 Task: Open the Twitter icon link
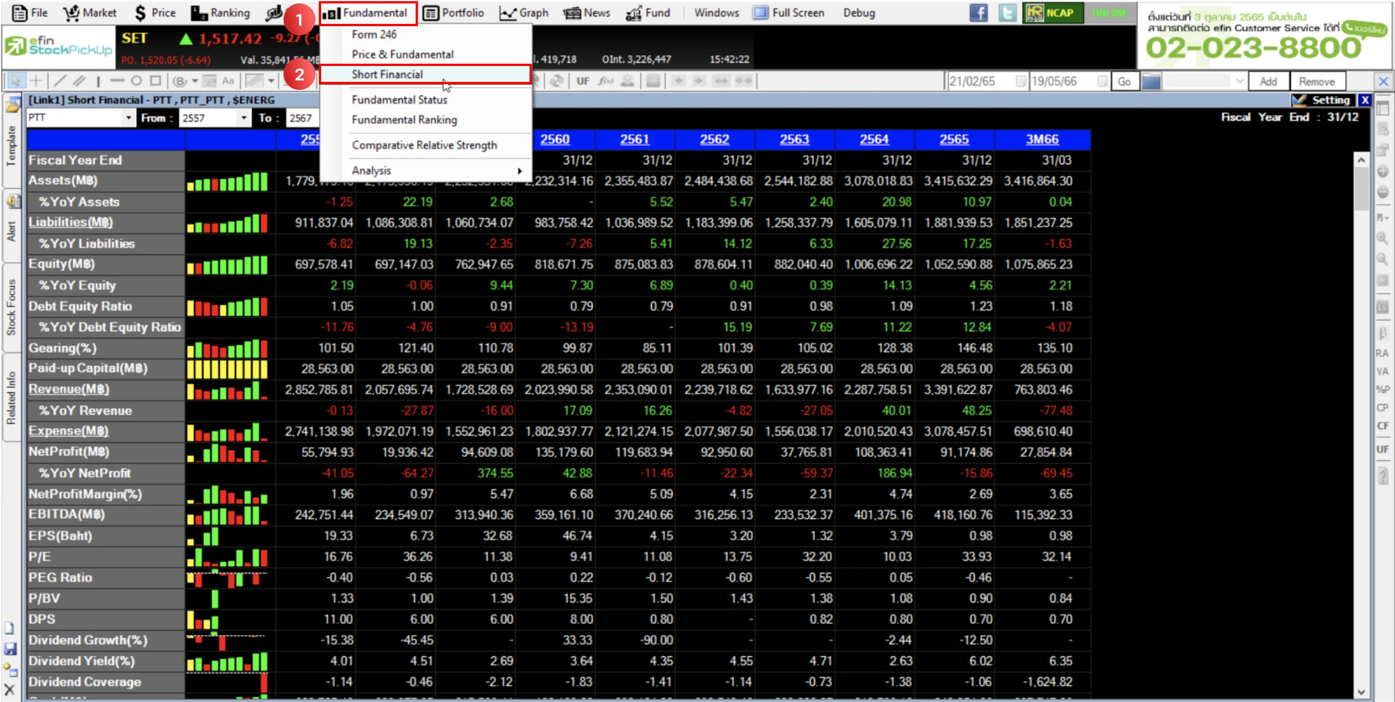[x=1007, y=13]
